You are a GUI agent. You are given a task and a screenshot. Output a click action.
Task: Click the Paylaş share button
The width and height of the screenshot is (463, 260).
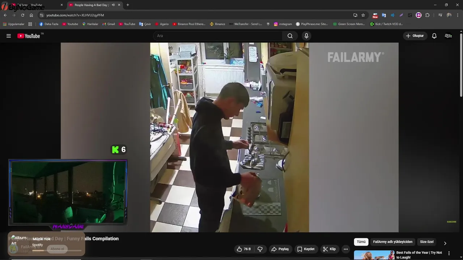[x=280, y=249]
